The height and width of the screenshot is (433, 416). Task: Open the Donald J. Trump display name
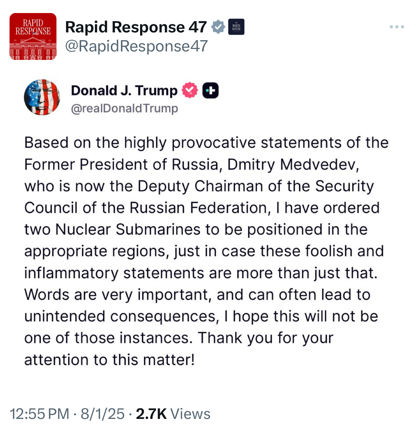[x=124, y=91]
